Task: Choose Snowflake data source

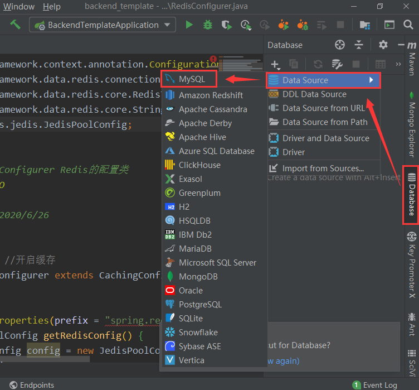Action: click(x=215, y=332)
